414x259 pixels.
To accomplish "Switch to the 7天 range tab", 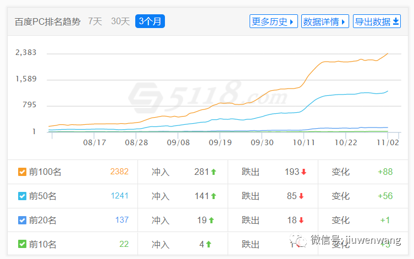I will click(95, 22).
